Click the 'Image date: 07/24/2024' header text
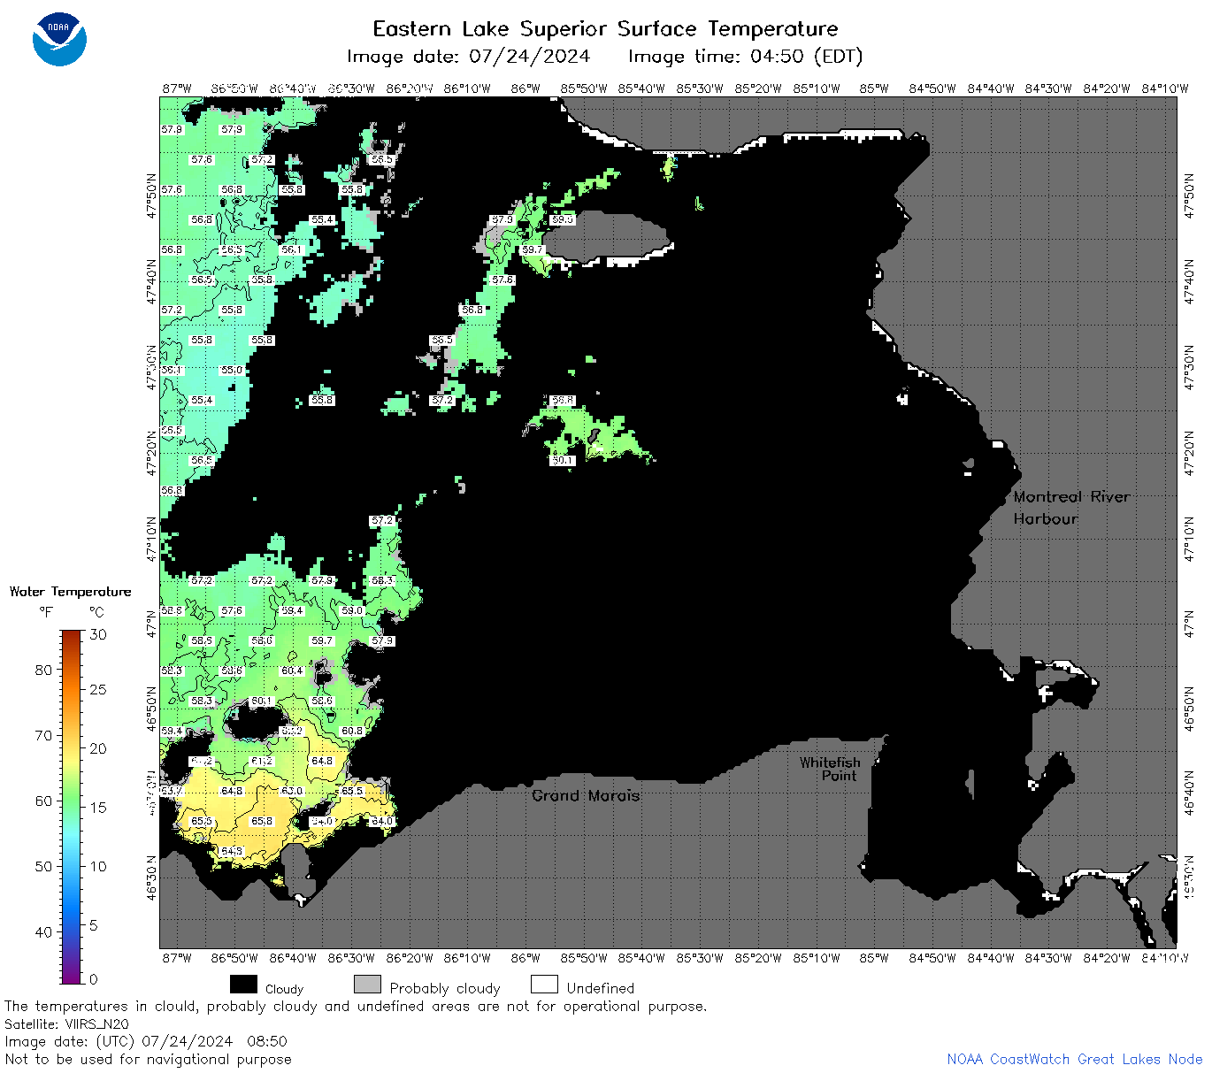 468,57
